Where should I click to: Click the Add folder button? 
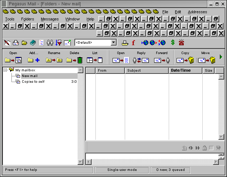pos(34,60)
